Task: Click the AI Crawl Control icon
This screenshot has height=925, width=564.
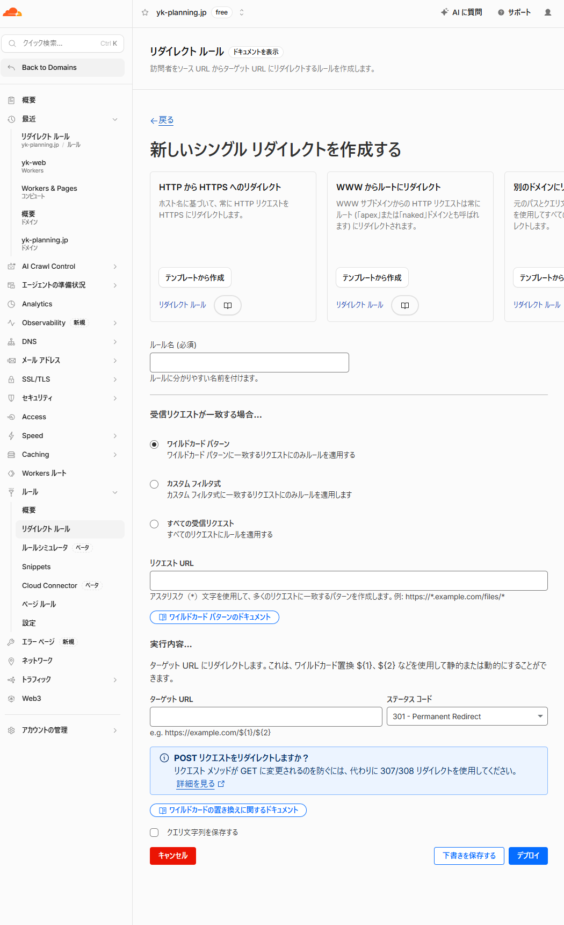Action: coord(11,267)
